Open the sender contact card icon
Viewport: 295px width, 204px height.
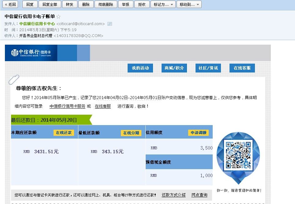tap(110, 24)
